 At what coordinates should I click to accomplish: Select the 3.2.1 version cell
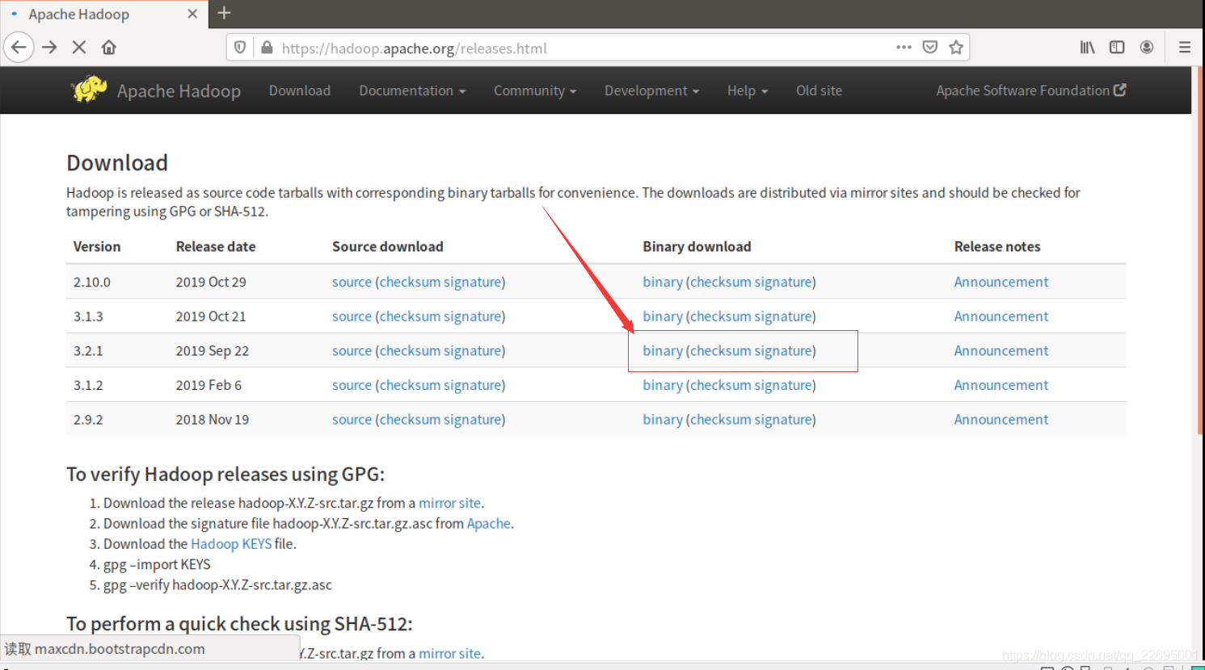pos(88,351)
